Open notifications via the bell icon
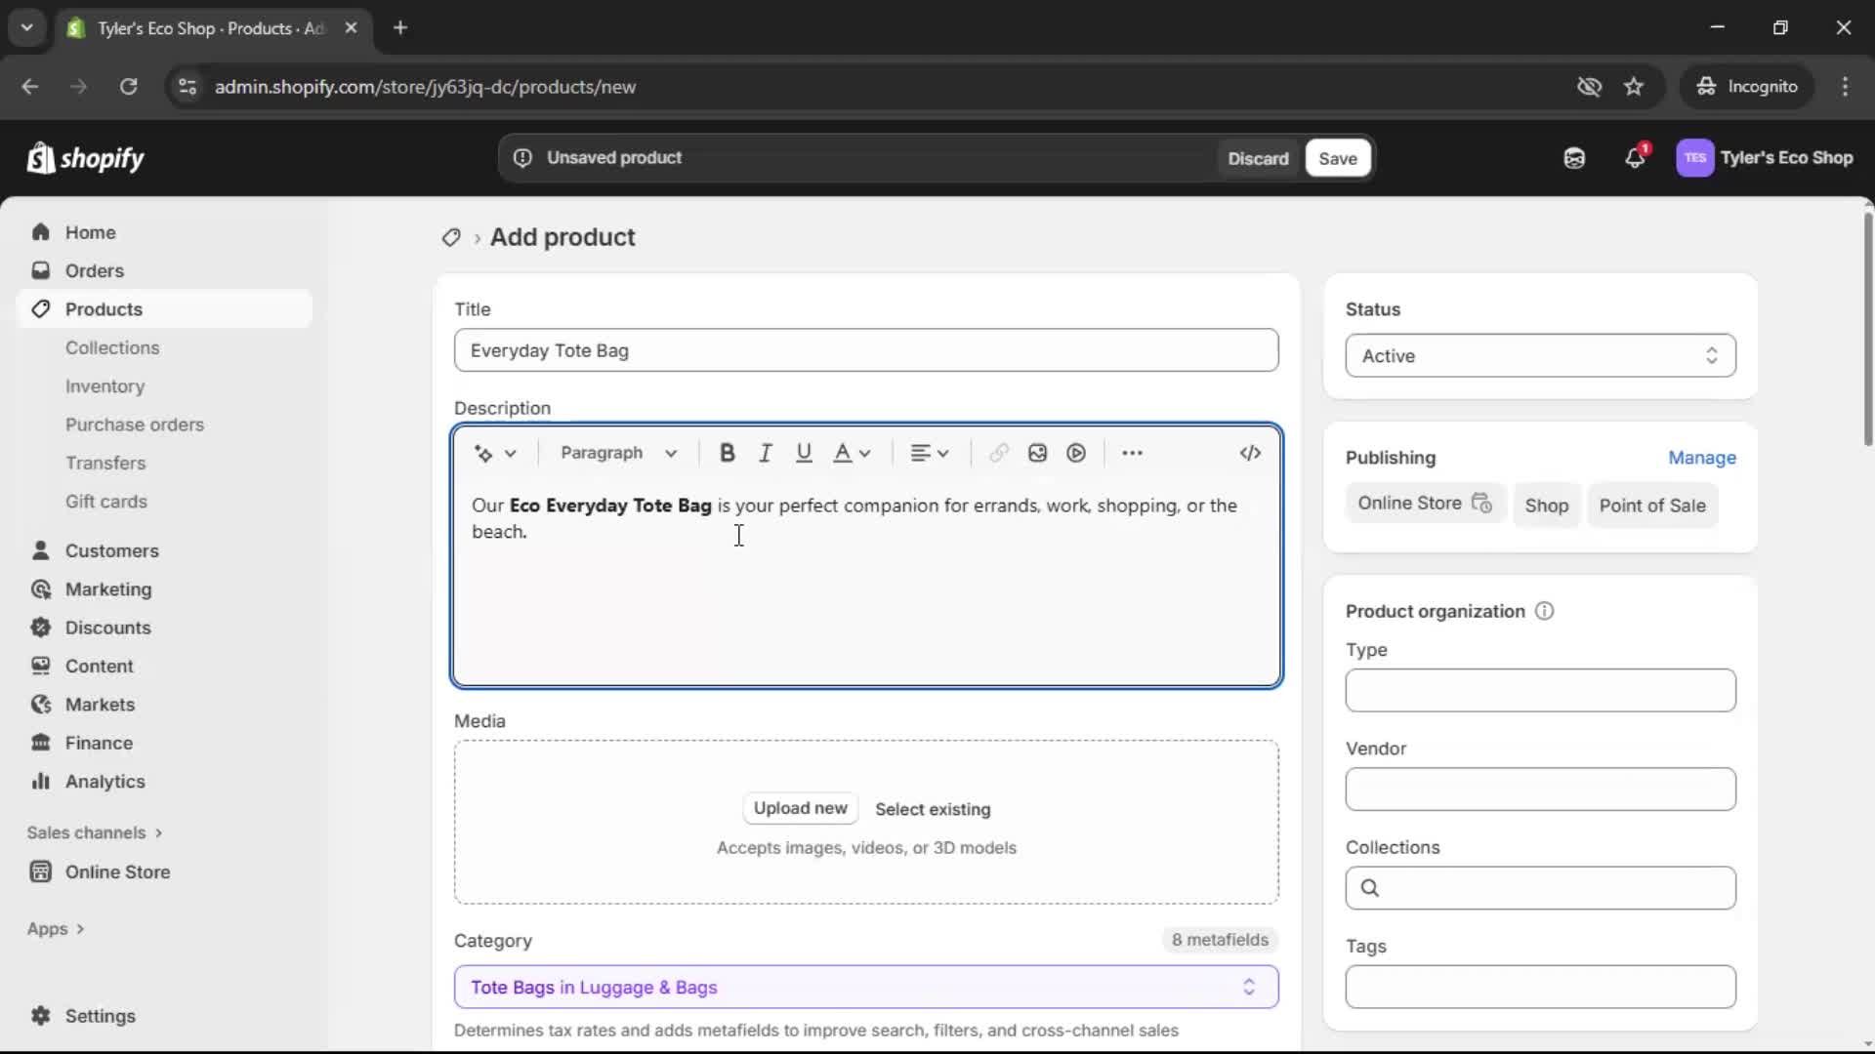 (1637, 157)
